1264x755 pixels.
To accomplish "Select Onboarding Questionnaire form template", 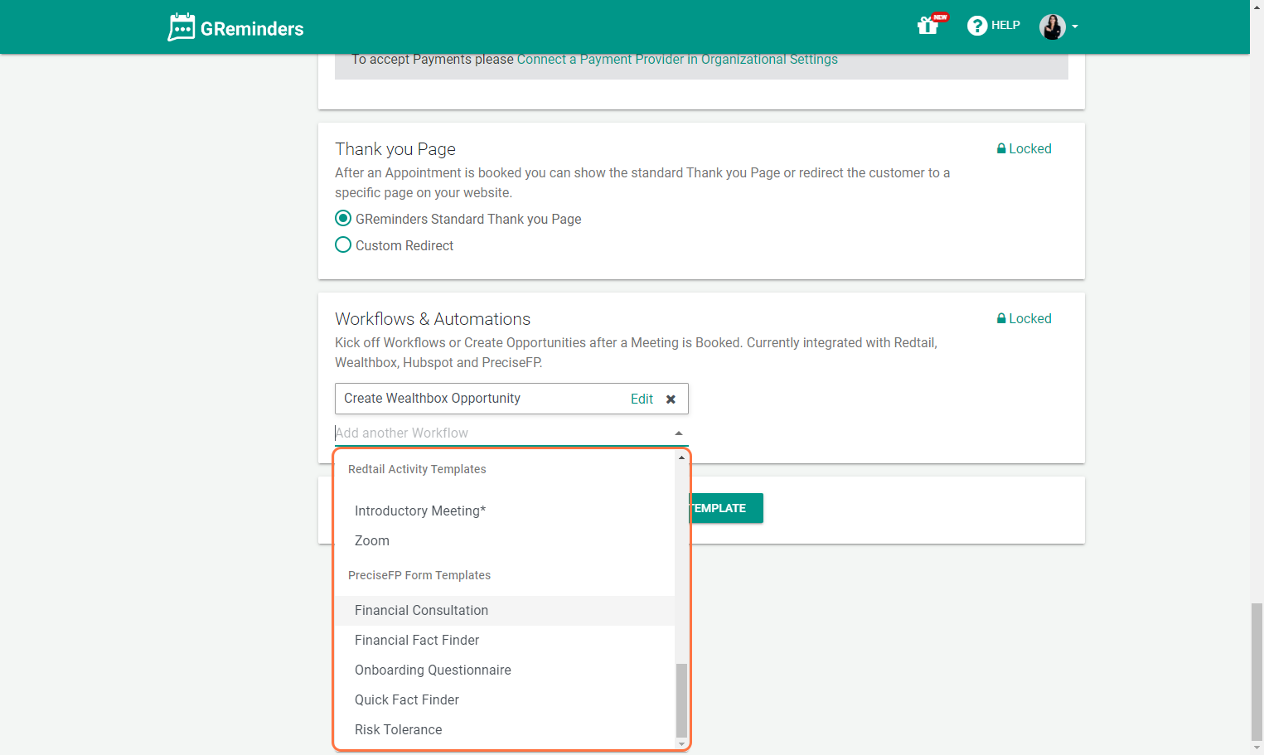I will 433,670.
